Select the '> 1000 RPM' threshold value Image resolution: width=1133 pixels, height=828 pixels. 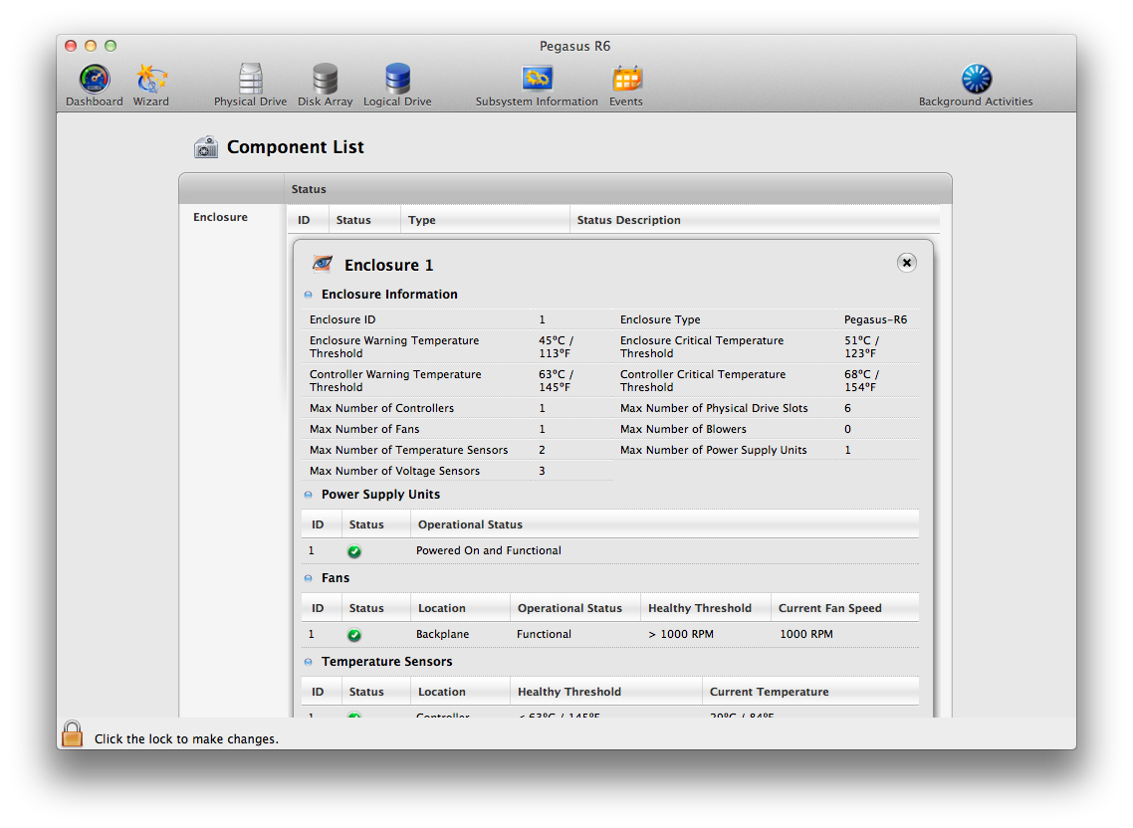(x=681, y=634)
